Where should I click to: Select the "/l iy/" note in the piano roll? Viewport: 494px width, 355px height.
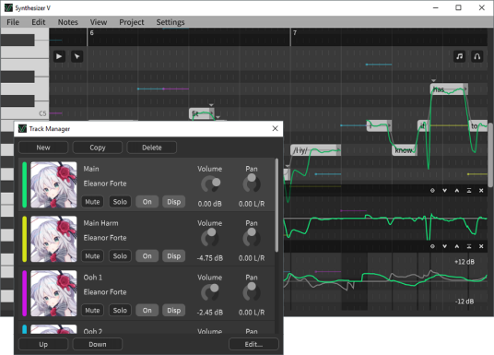tap(316, 150)
